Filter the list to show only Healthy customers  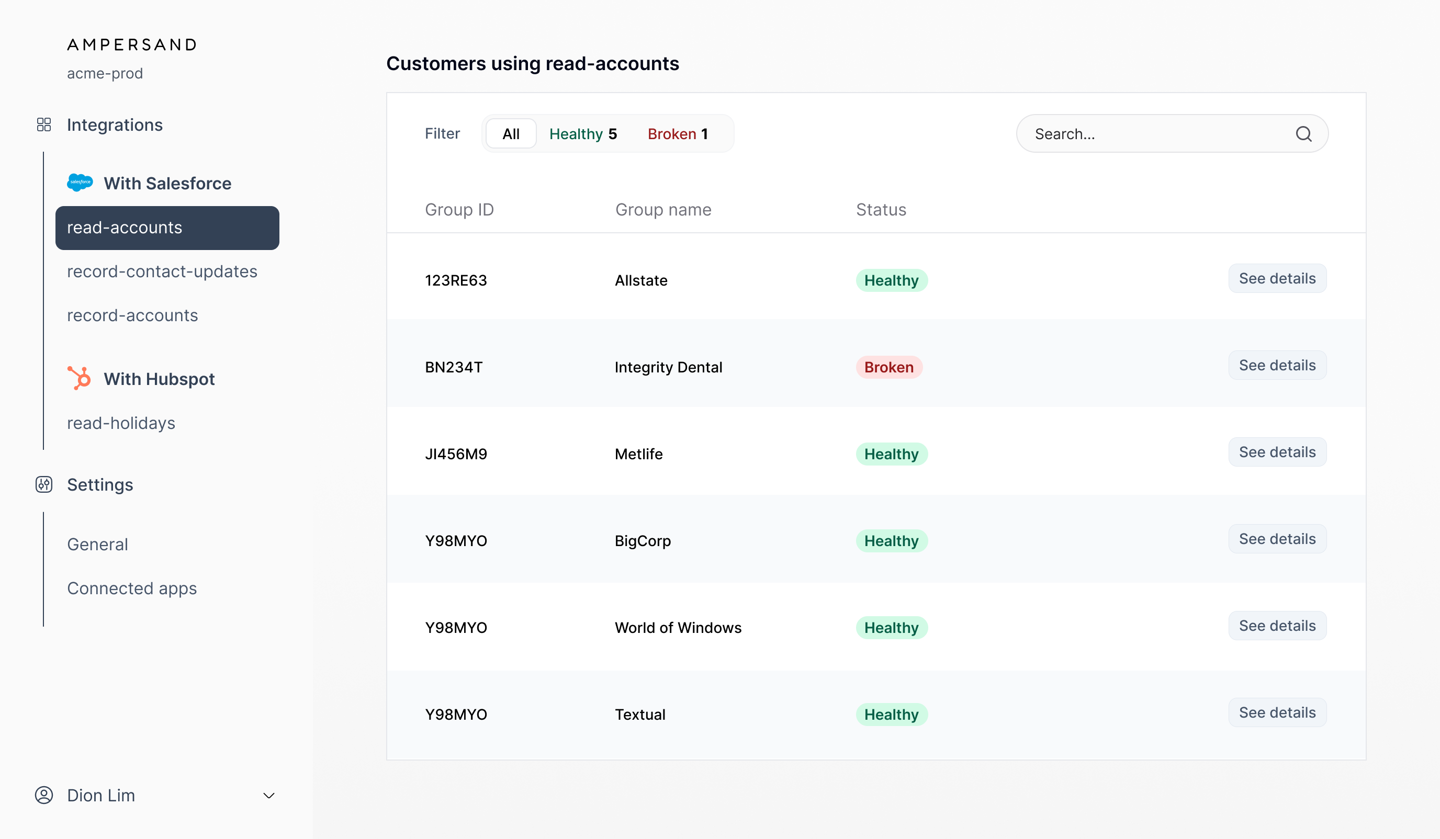point(583,133)
